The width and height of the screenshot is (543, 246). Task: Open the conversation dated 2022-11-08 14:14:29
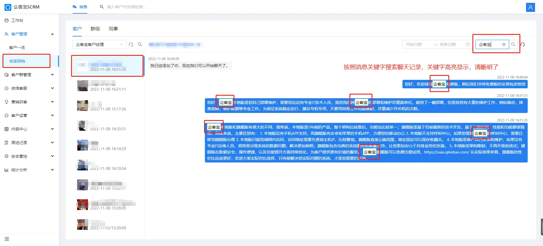(x=107, y=145)
